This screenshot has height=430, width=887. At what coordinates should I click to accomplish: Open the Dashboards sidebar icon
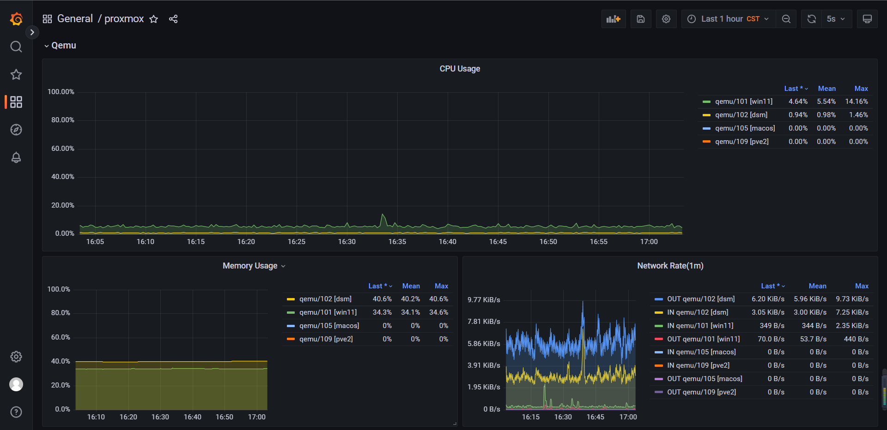coord(16,102)
